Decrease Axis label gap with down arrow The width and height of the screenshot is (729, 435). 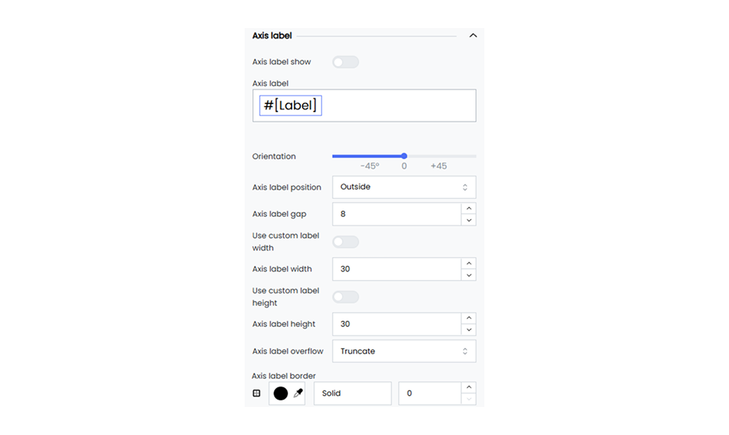click(469, 220)
